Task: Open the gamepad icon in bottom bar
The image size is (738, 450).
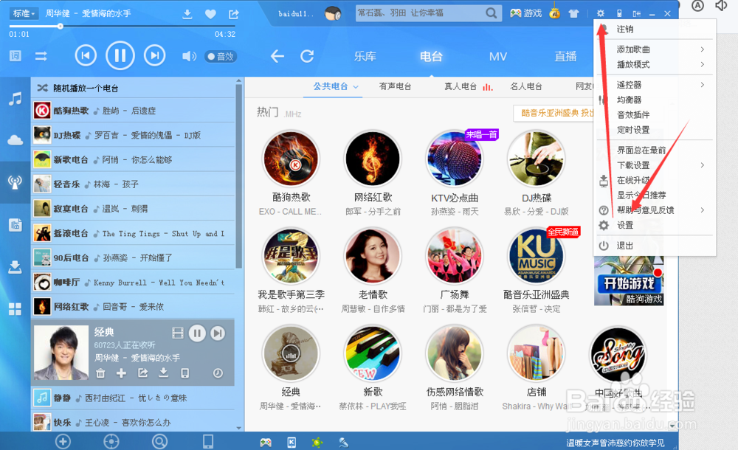Action: [x=266, y=443]
